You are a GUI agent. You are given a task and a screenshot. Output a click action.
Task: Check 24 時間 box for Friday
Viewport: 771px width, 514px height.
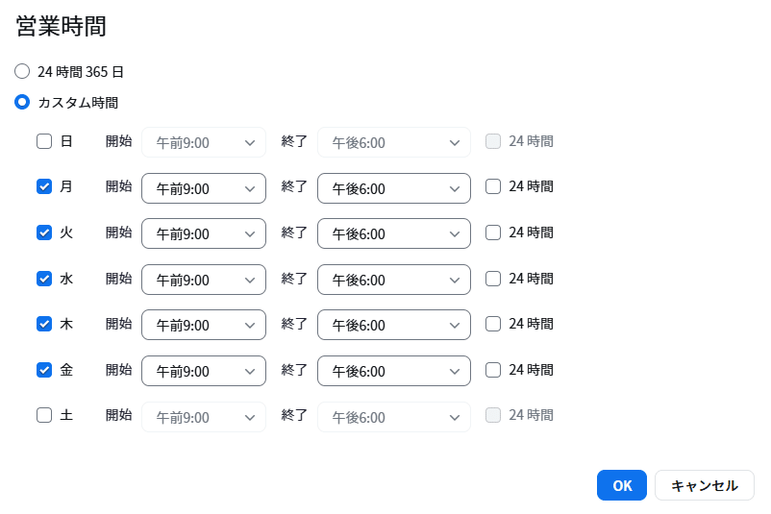click(493, 370)
